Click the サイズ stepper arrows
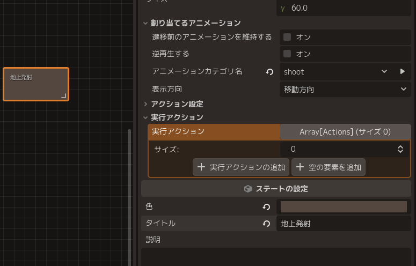This screenshot has width=416, height=266. [400, 149]
